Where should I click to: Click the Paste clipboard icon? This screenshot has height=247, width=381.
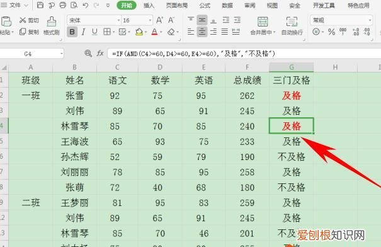pyautogui.click(x=6, y=21)
